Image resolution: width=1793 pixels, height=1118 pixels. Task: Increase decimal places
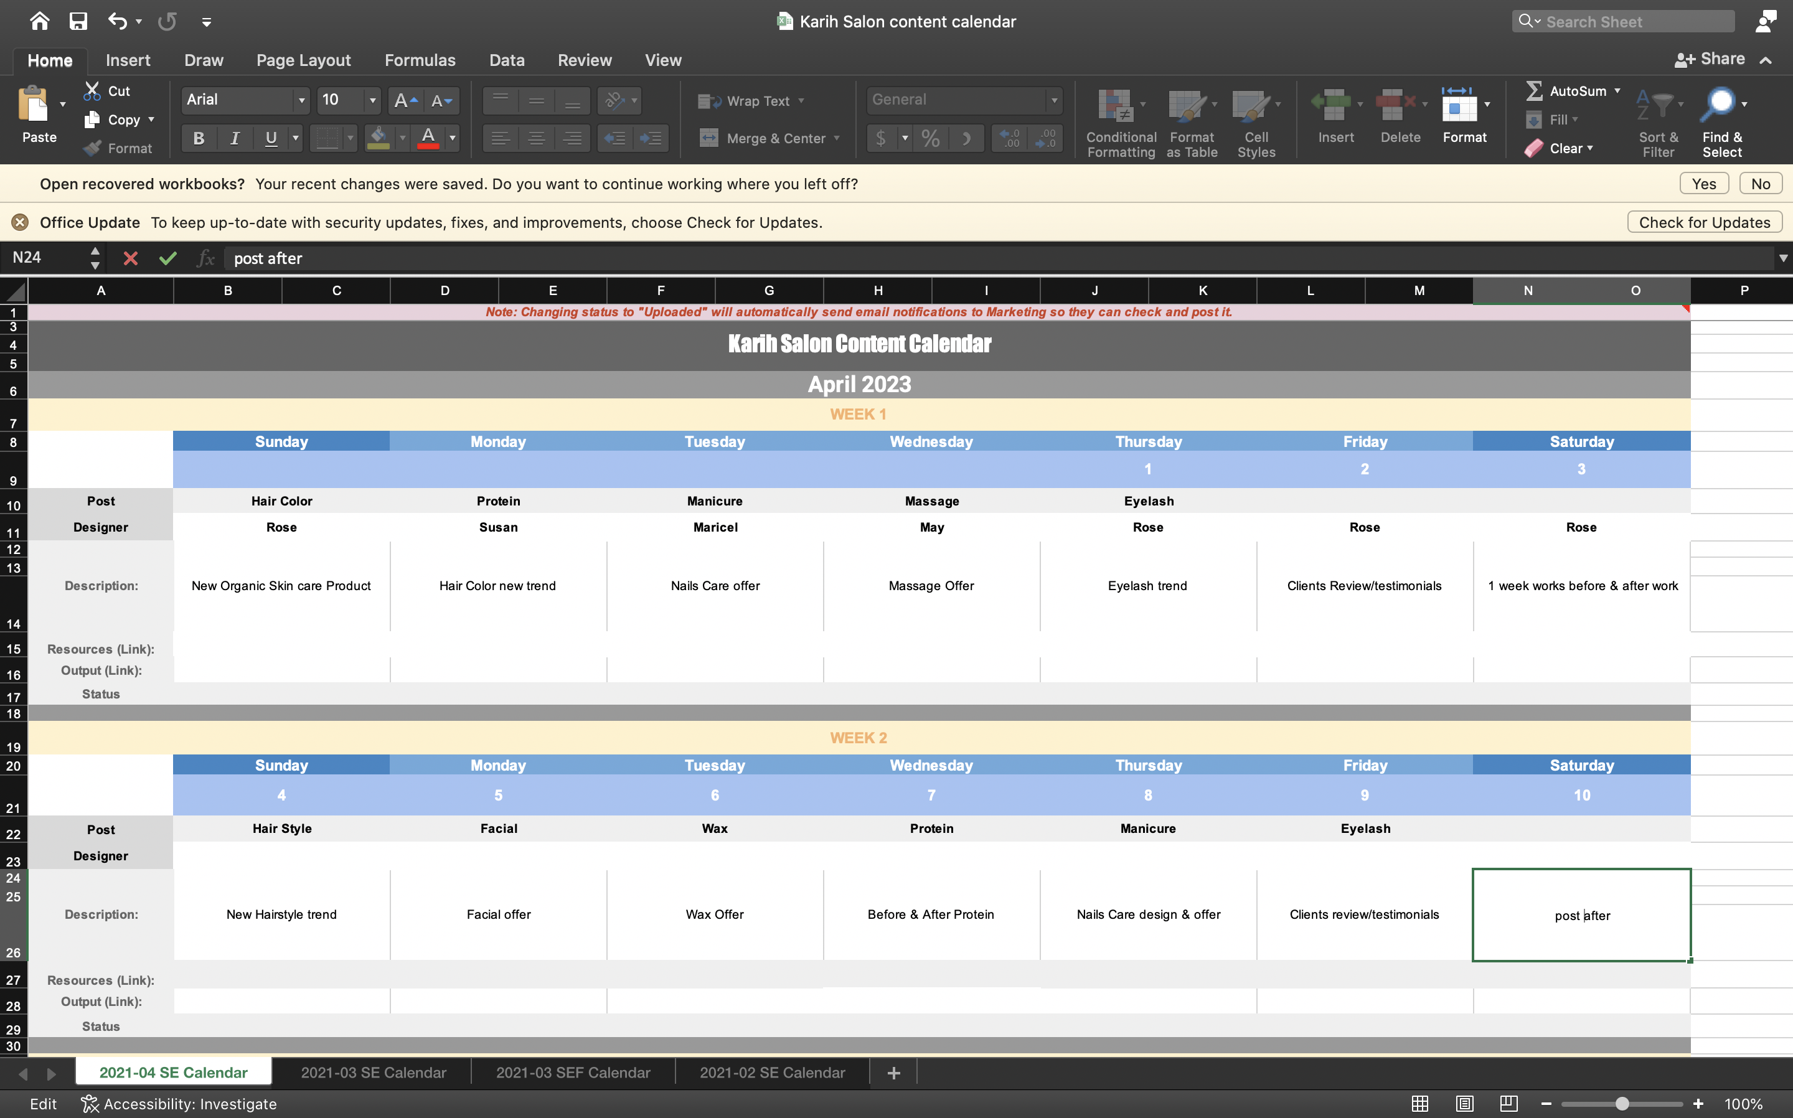pos(1009,138)
